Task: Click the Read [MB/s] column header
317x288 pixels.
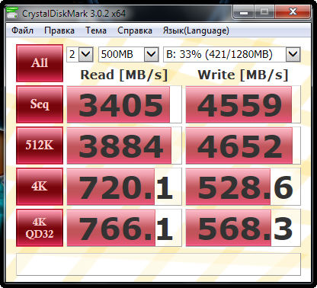Action: 124,75
